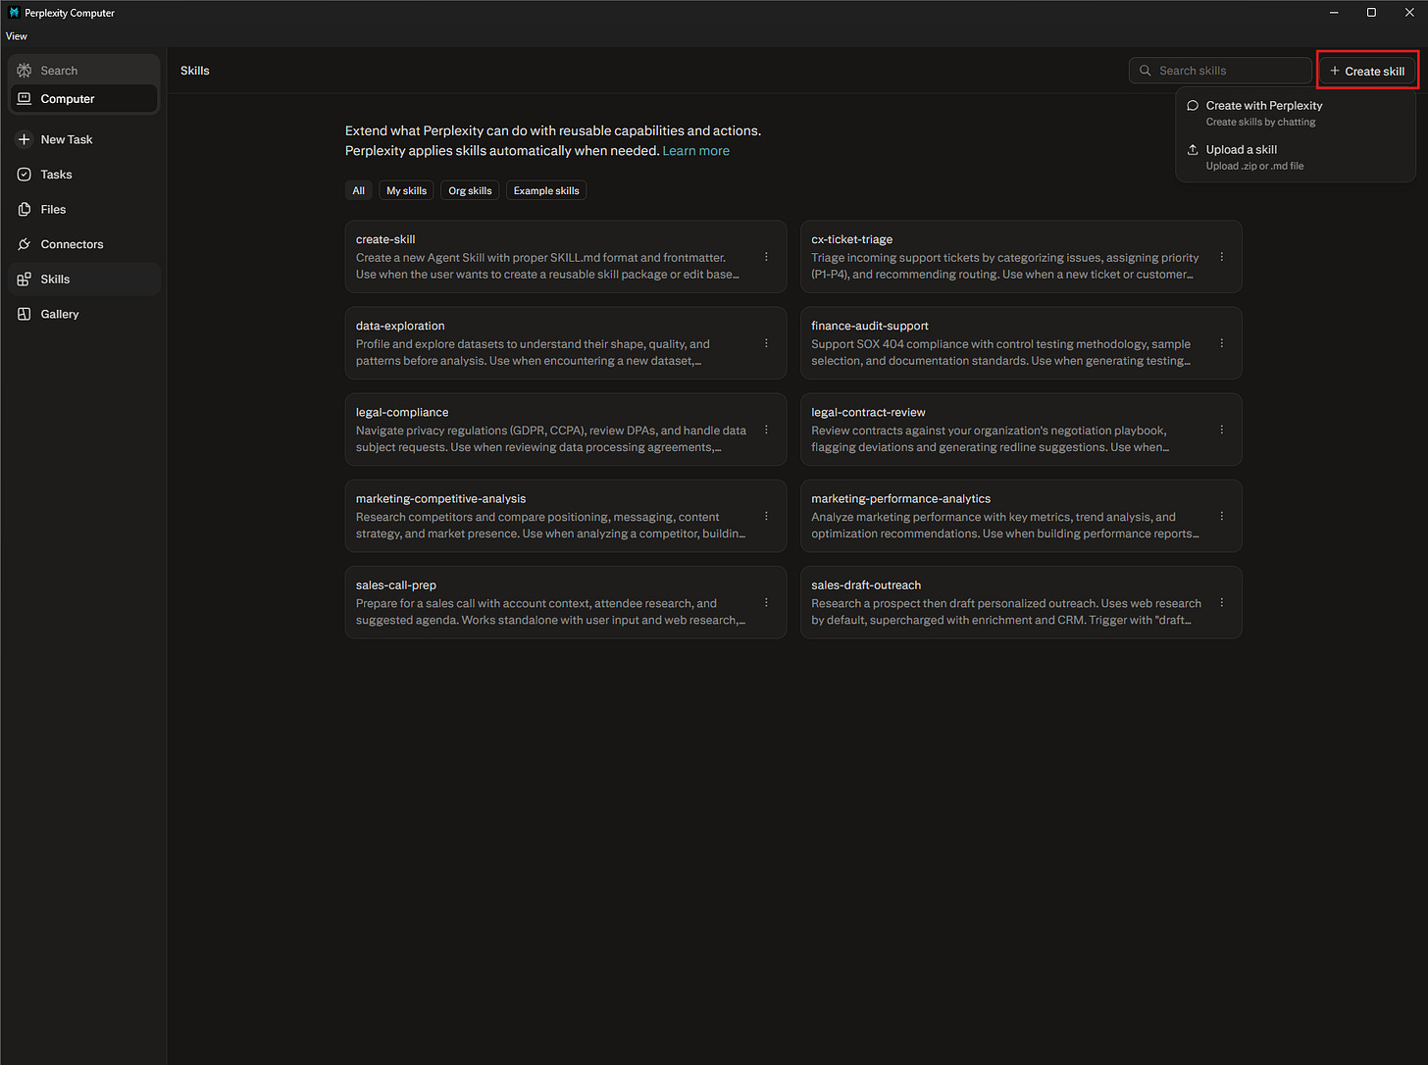The width and height of the screenshot is (1428, 1065).
Task: Open sales-call-prep skill title
Action: [396, 584]
